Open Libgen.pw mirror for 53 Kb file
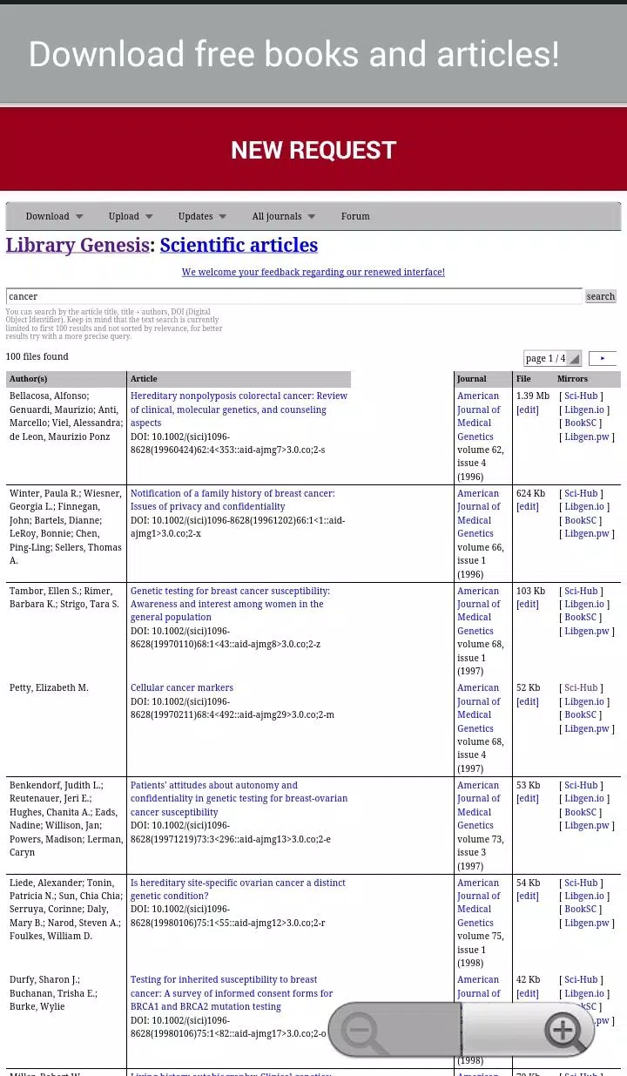This screenshot has height=1076, width=627. [x=586, y=826]
